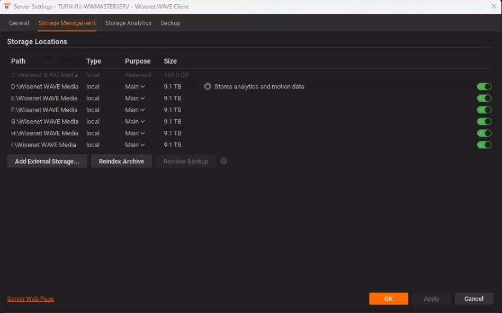Switch to the General tab

[19, 23]
